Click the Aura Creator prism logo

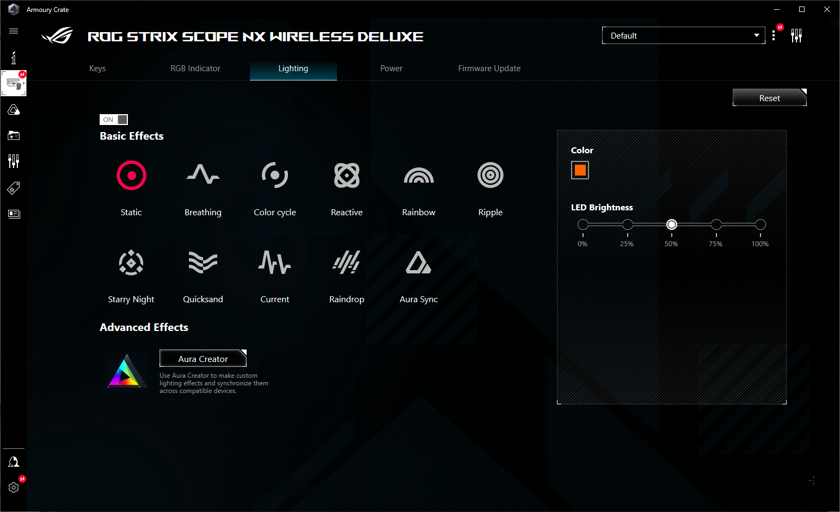point(126,370)
